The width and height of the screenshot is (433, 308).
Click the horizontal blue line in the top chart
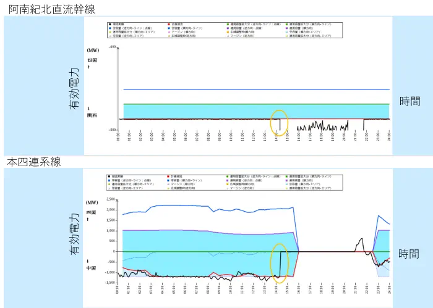pyautogui.click(x=247, y=90)
